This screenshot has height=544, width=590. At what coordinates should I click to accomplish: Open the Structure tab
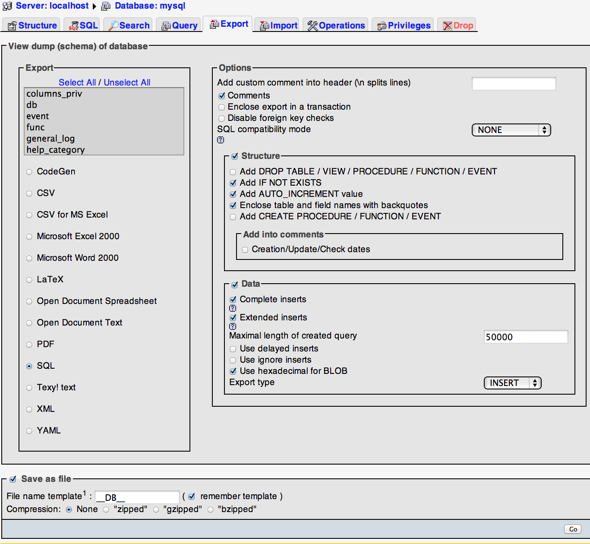point(32,25)
